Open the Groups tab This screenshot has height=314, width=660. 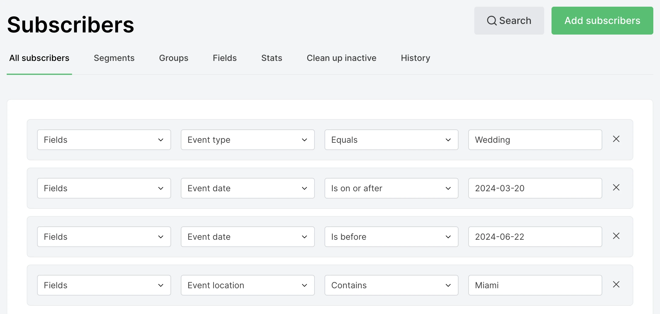click(x=174, y=58)
